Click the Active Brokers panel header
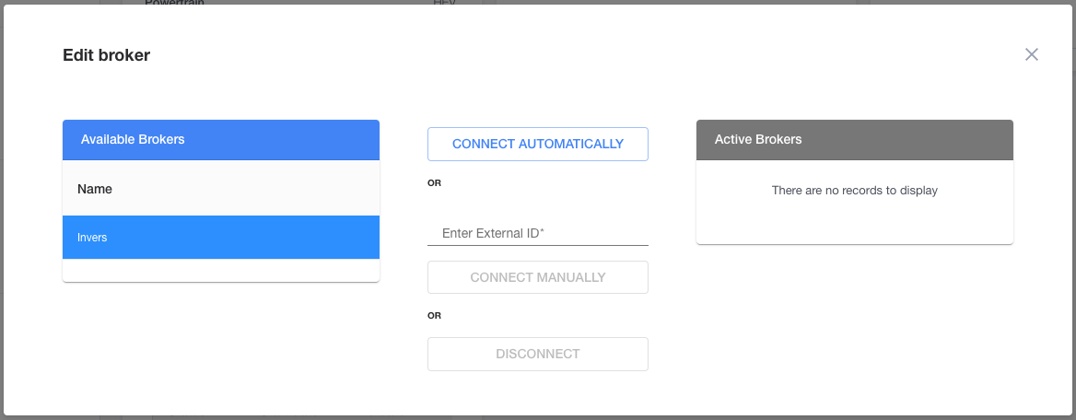Image resolution: width=1076 pixels, height=420 pixels. 854,140
